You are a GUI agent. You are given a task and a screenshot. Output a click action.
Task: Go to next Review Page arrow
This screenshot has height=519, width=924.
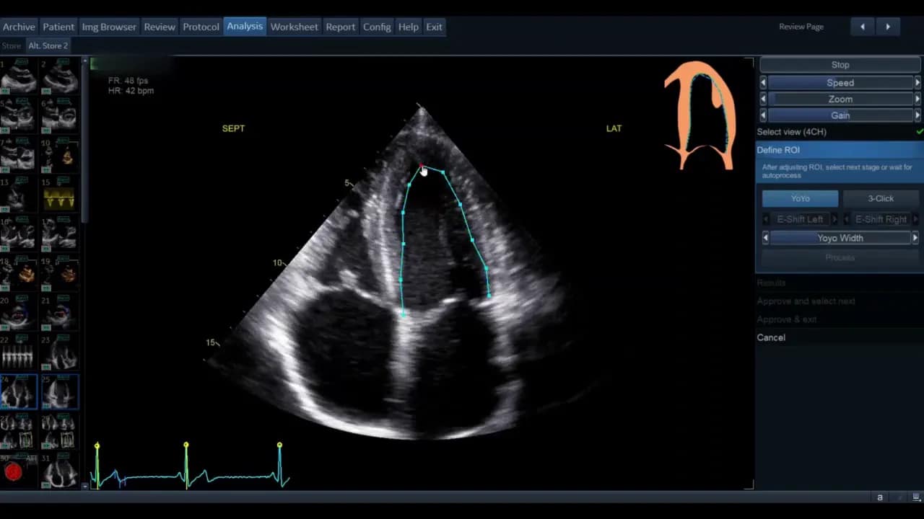(x=888, y=27)
